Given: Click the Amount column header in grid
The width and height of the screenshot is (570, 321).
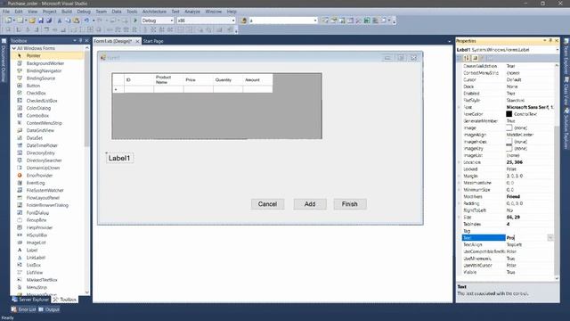Looking at the screenshot, I should 257,79.
